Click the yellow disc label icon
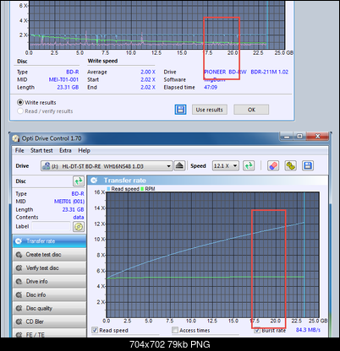Image resolution: width=340 pixels, height=351 pixels. (79, 227)
